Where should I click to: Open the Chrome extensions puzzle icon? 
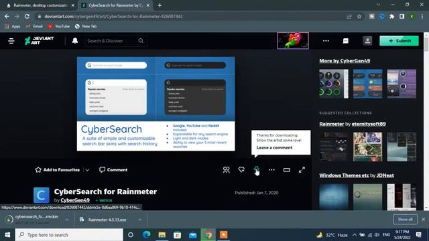pyautogui.click(x=391, y=16)
